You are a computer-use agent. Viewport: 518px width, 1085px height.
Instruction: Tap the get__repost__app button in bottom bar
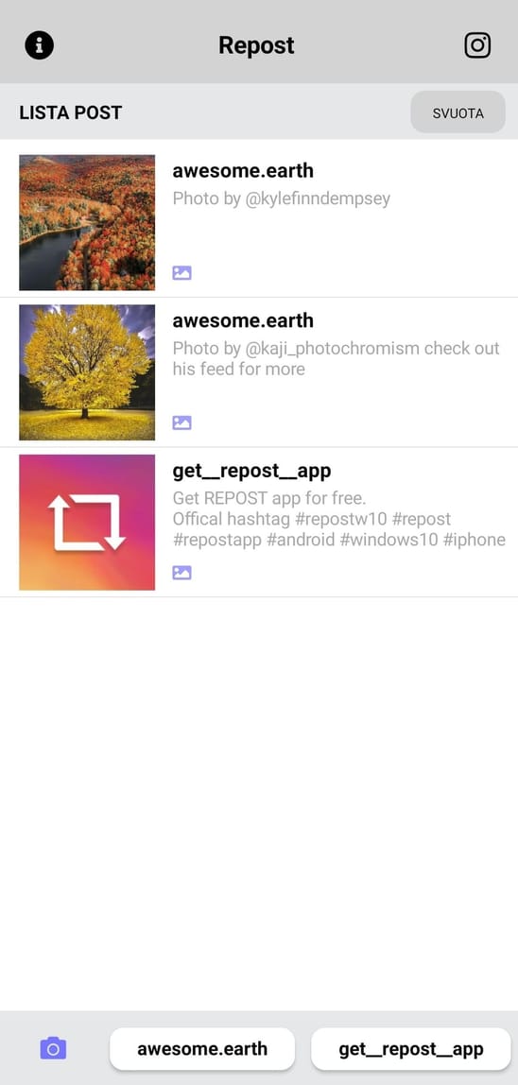(x=410, y=1048)
